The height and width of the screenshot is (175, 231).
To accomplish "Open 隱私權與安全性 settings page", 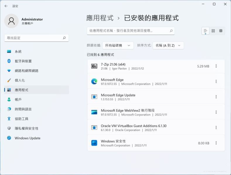I will pyautogui.click(x=26, y=128).
